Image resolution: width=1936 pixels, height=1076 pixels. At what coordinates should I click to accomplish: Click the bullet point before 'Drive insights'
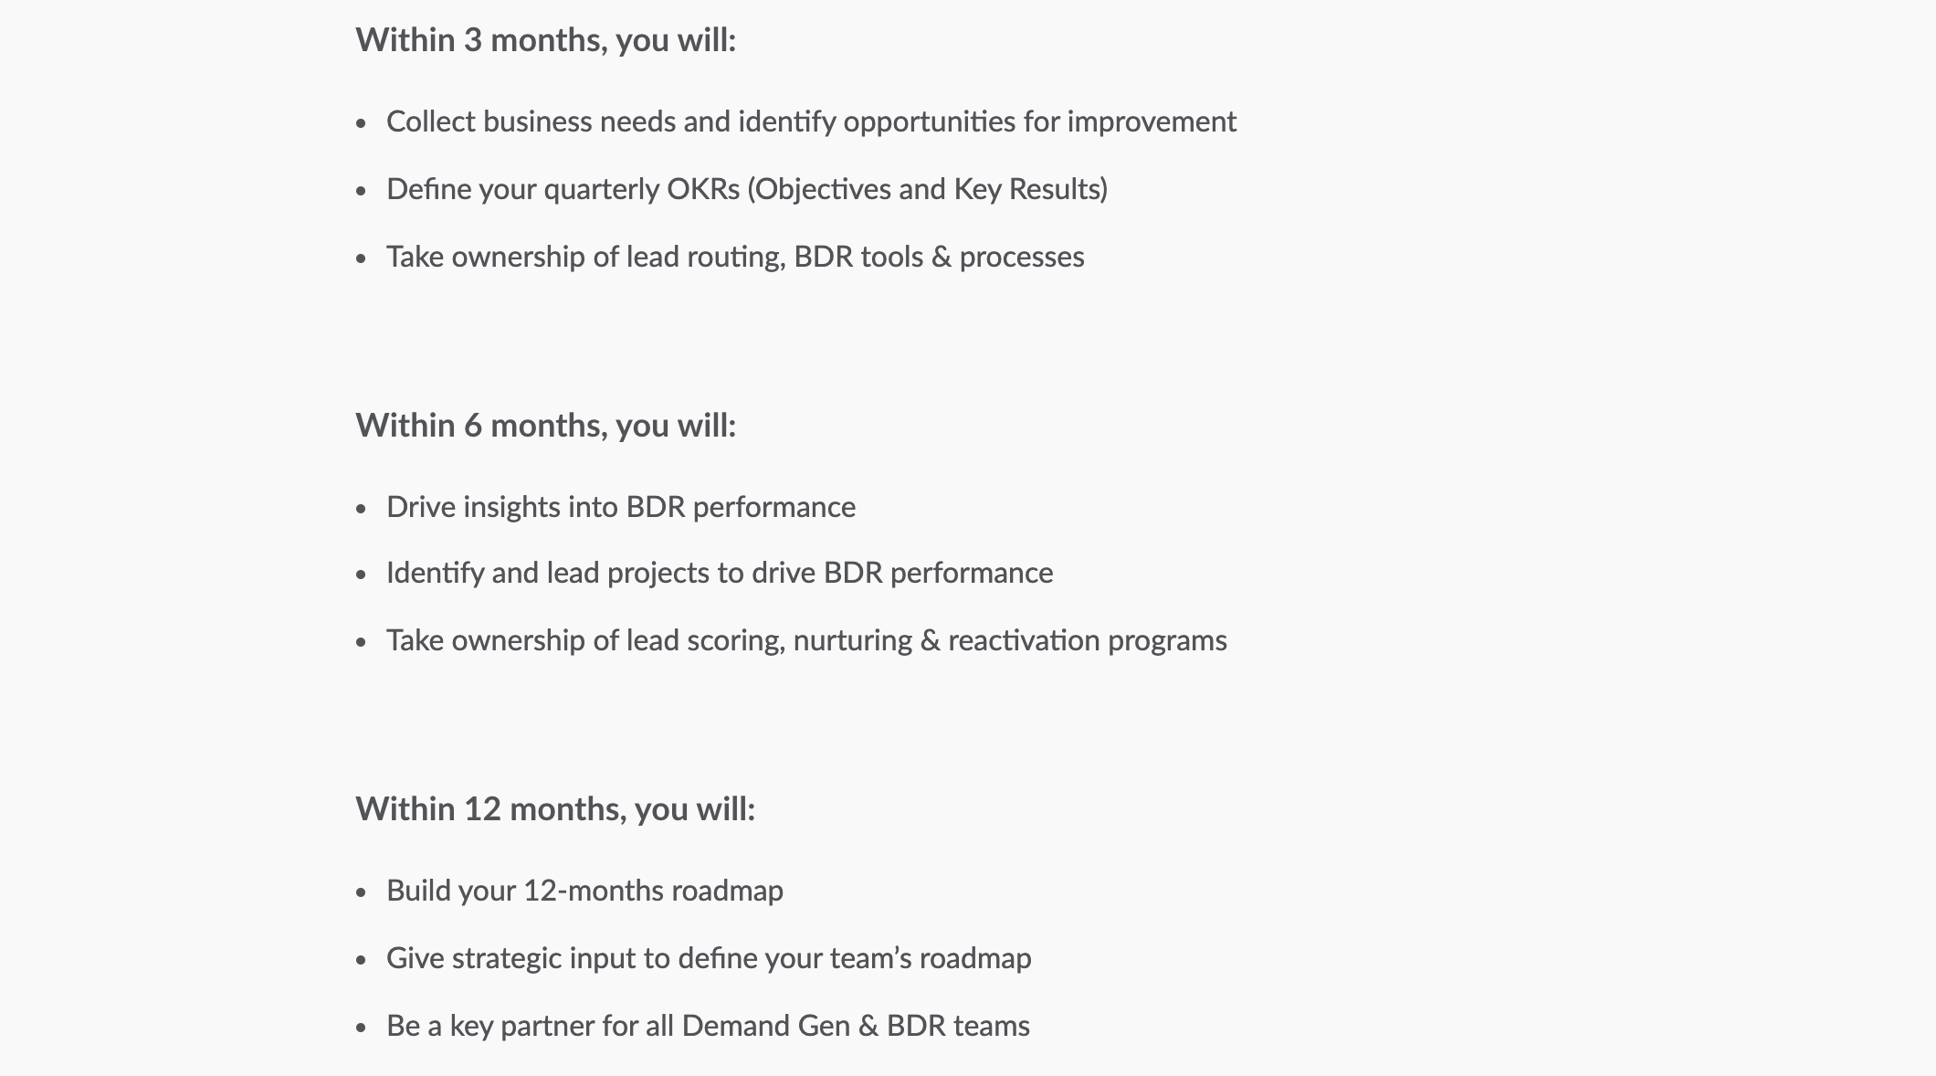[x=362, y=509]
